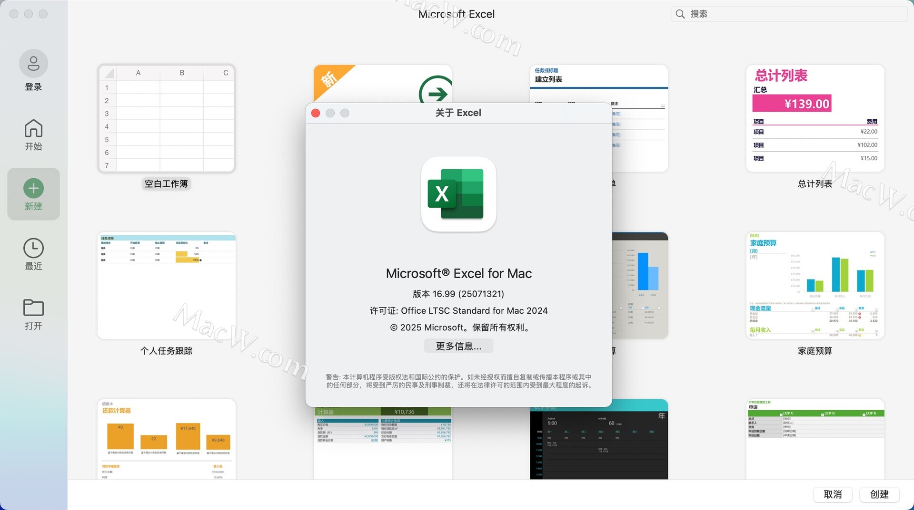Click the login profile icon in sidebar
This screenshot has width=914, height=510.
click(33, 63)
